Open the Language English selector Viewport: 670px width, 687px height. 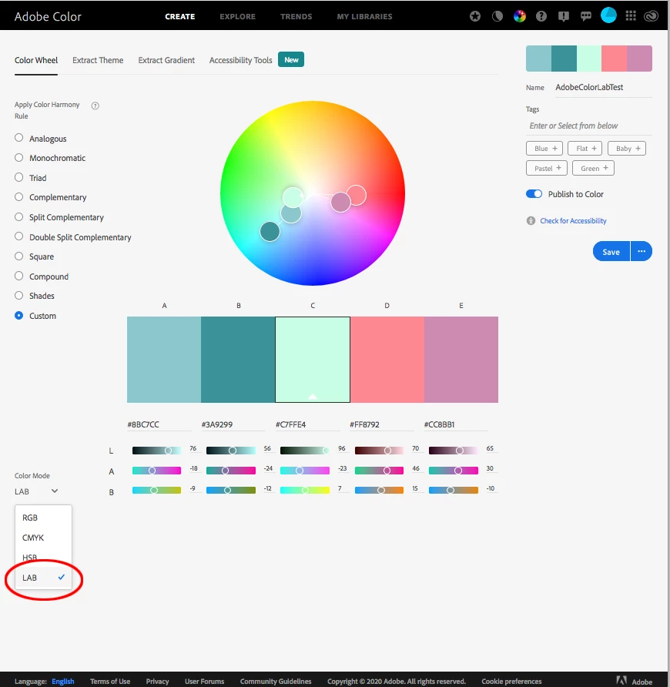tap(62, 682)
